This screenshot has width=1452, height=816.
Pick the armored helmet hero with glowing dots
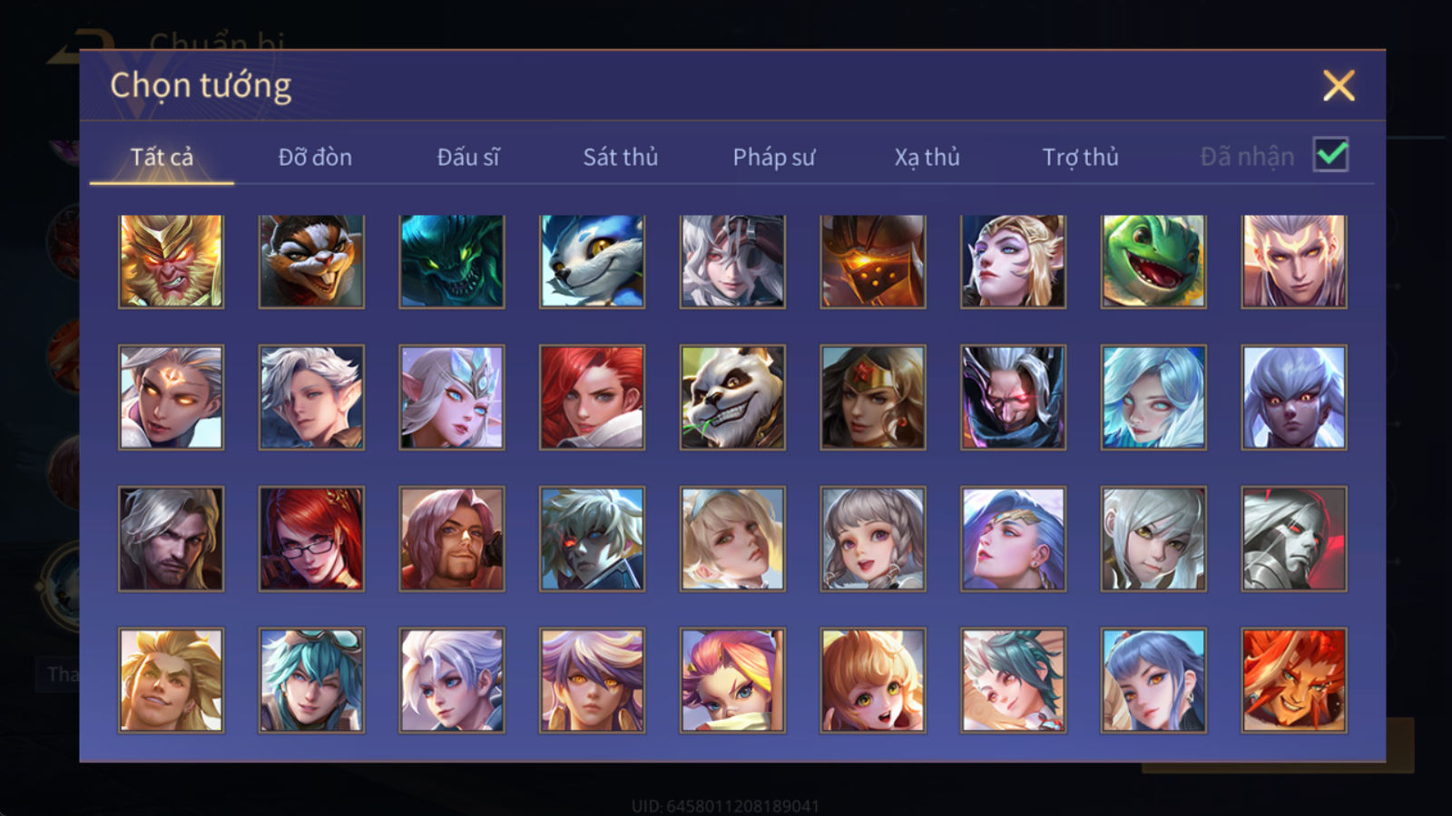873,261
